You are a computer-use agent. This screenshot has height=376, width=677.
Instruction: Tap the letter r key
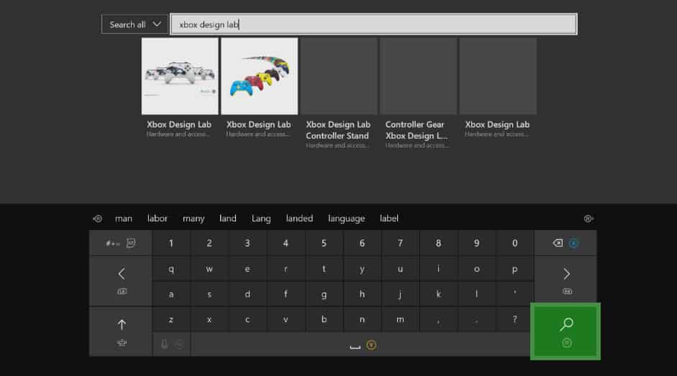tap(286, 269)
